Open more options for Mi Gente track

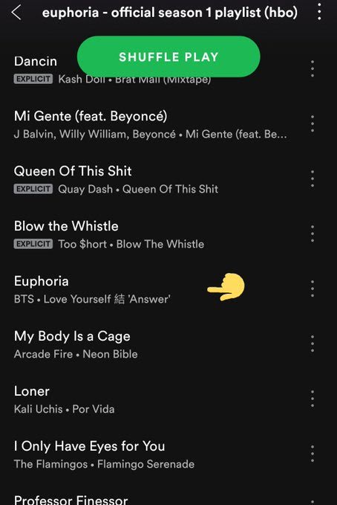point(313,123)
